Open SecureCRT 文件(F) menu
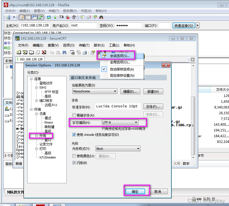Viewport: 229px width, 206px height. click(x=23, y=45)
